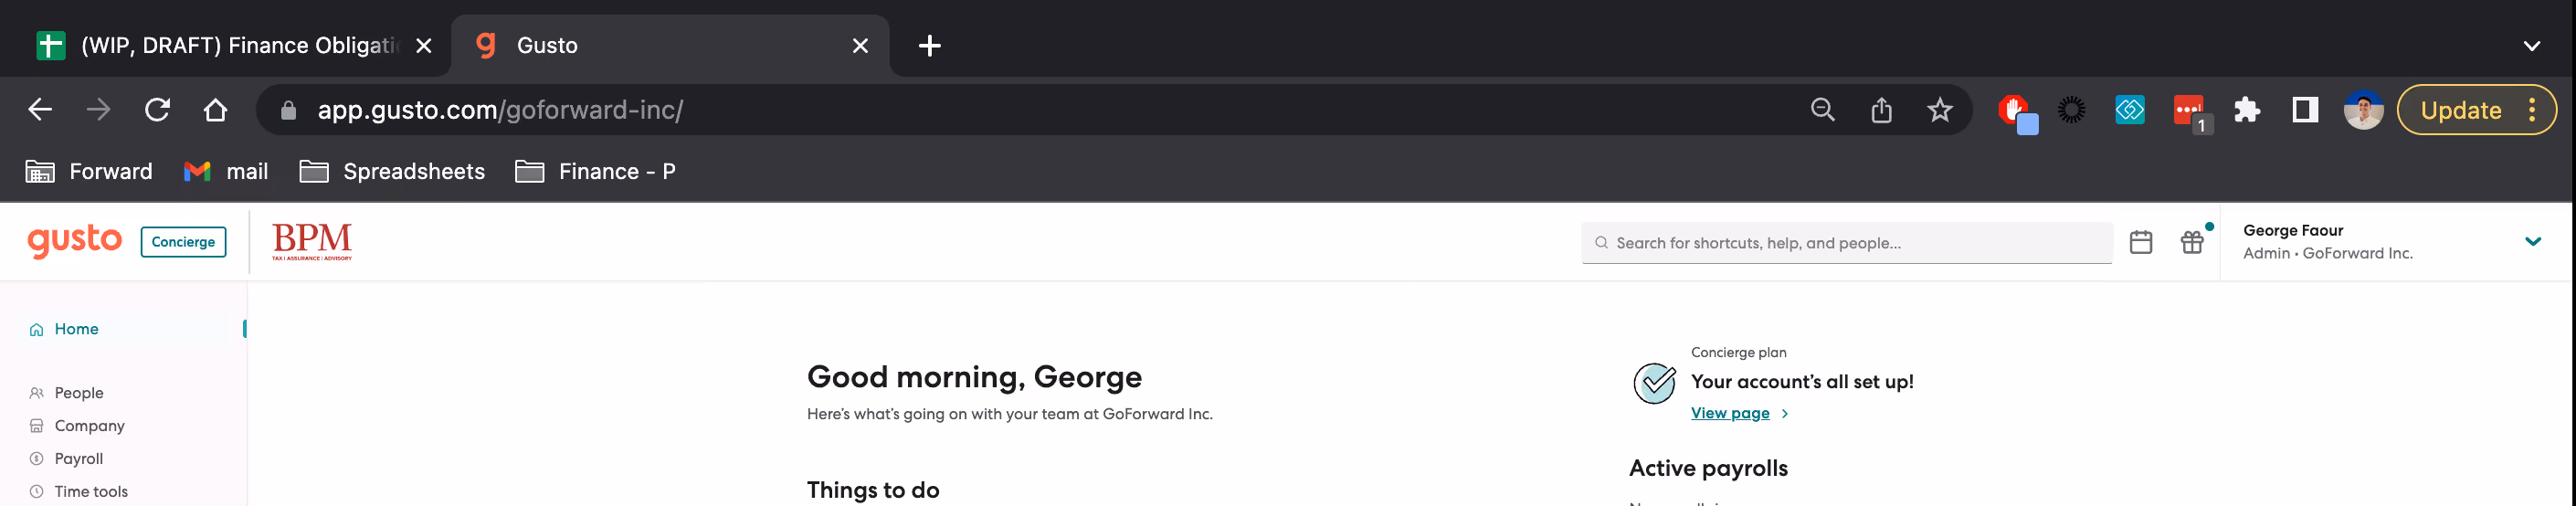Open Payroll in the sidebar
The image size is (2576, 506).
[x=79, y=458]
